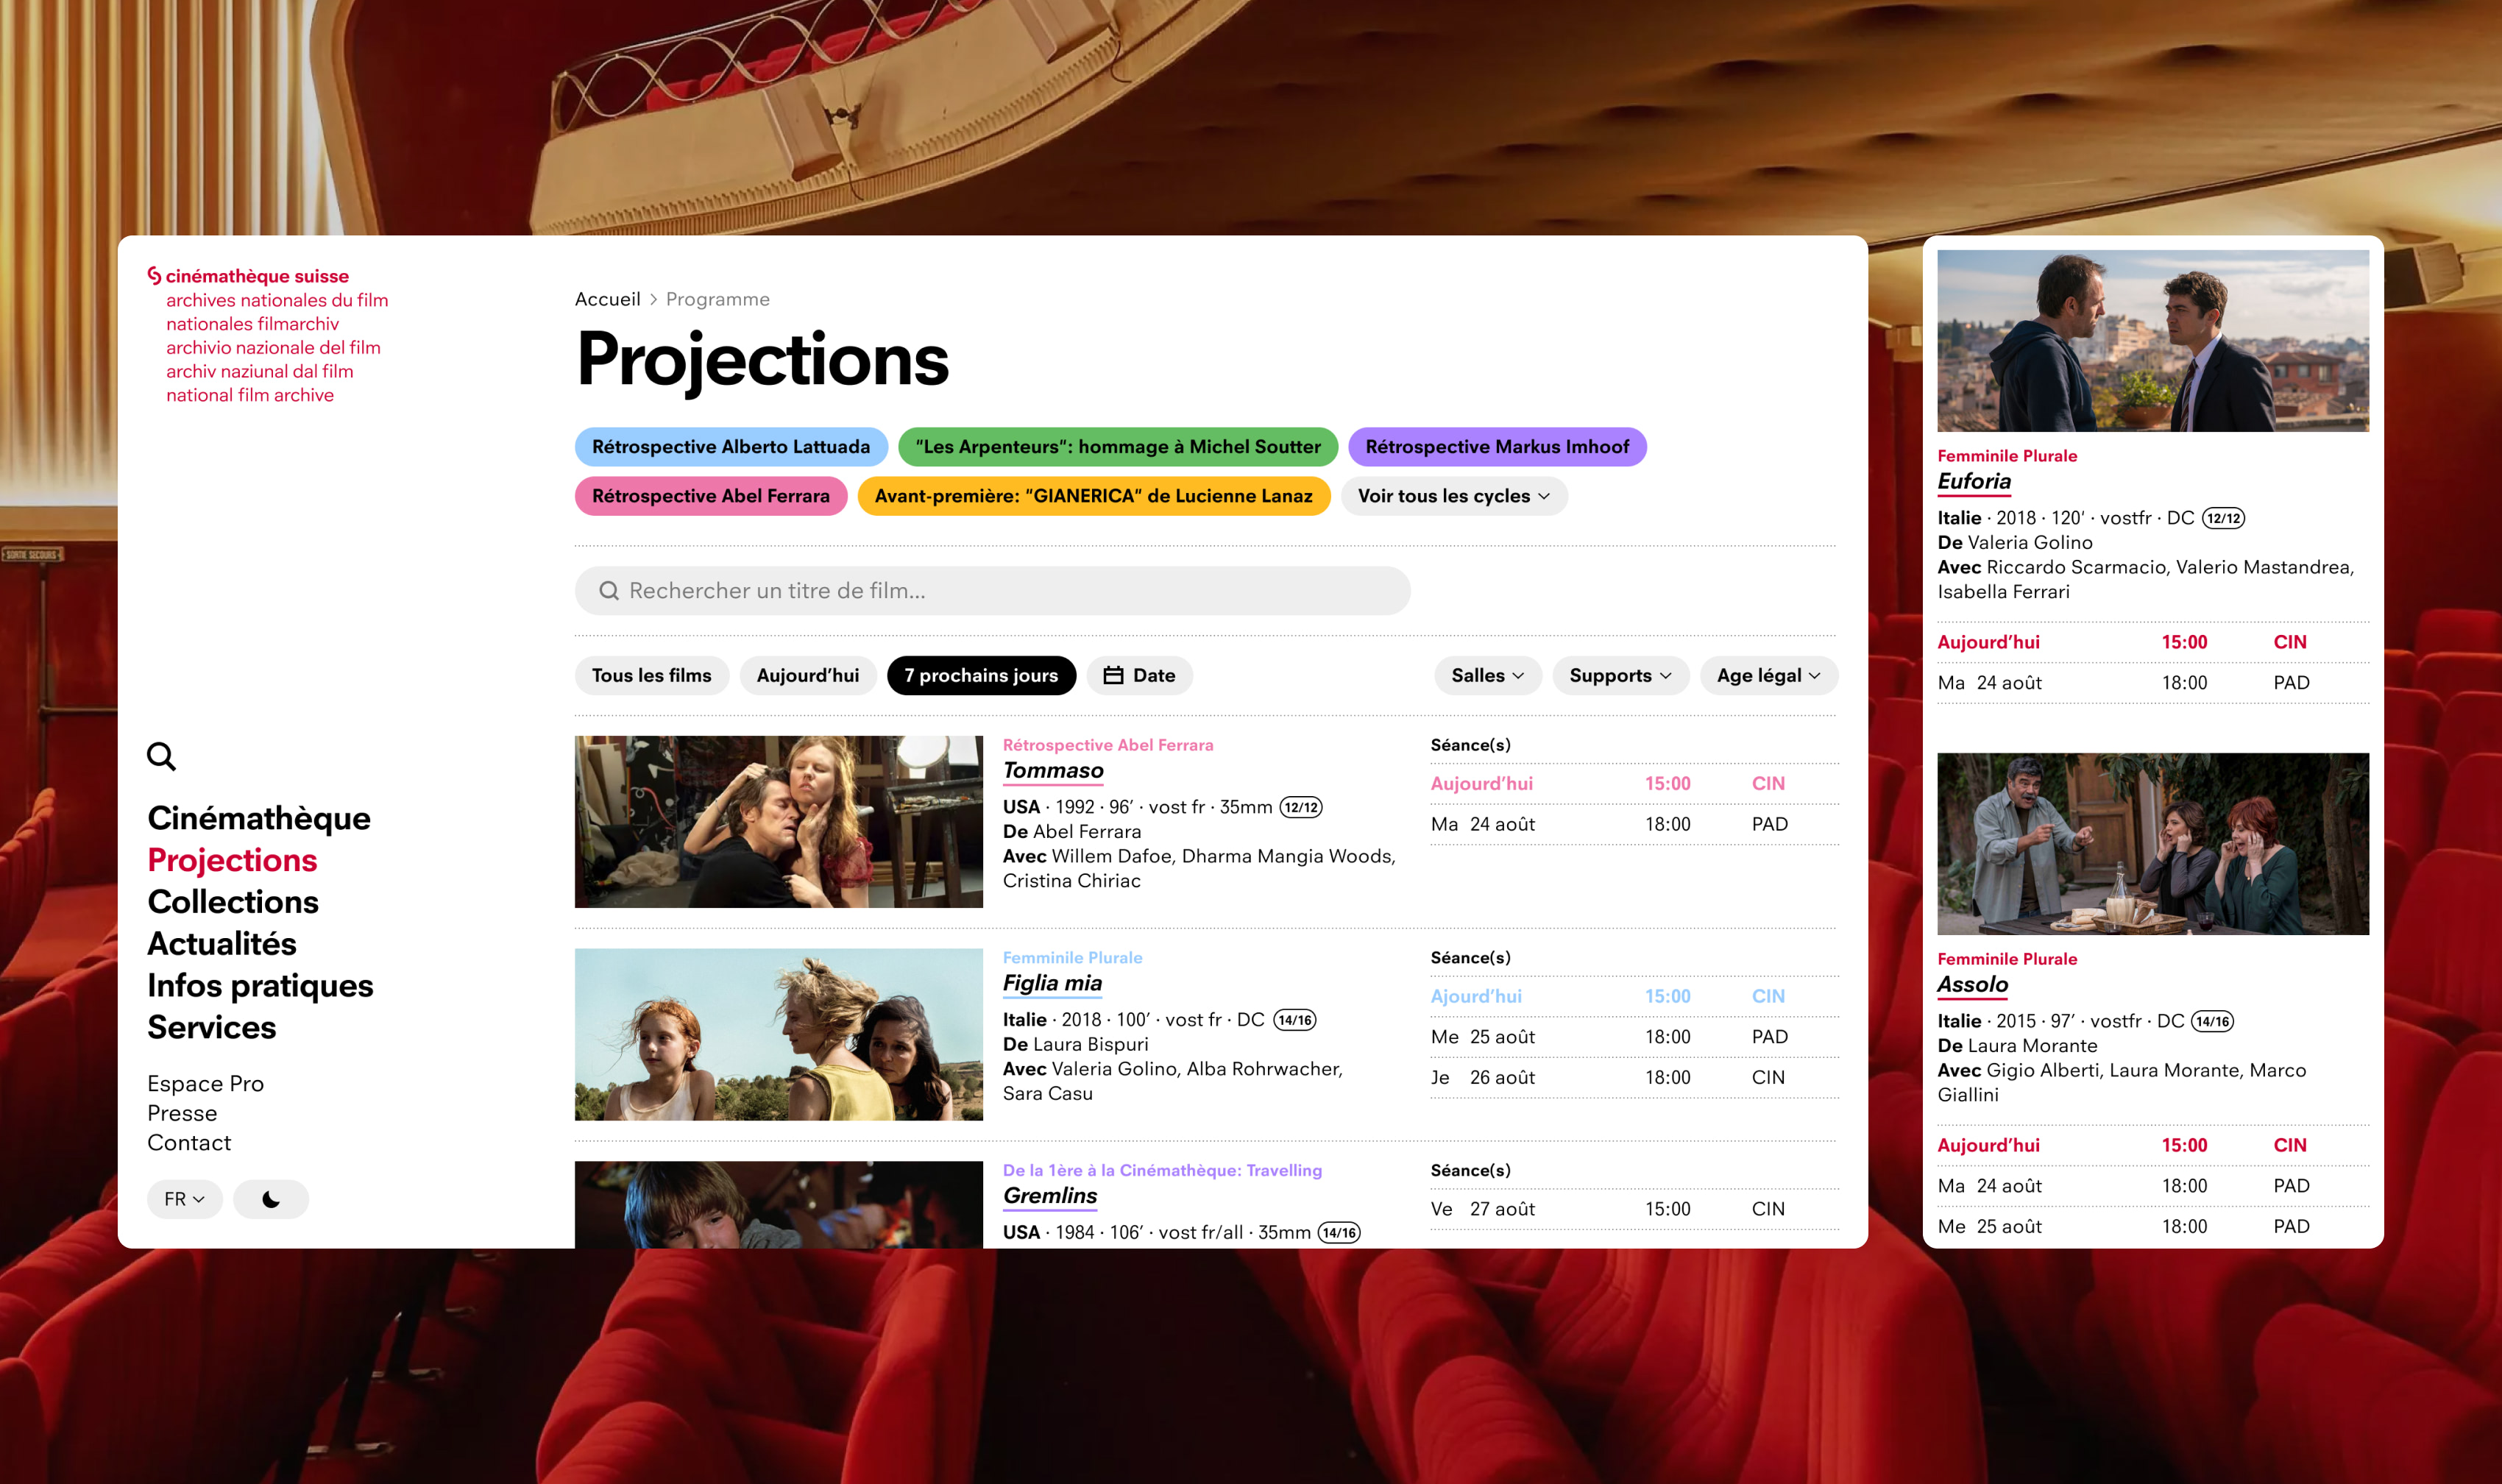
Task: Select Tommaso's Ma 24 août 18:00 screening
Action: coord(1634,825)
